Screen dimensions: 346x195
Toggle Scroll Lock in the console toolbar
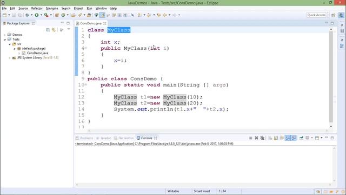[276, 138]
